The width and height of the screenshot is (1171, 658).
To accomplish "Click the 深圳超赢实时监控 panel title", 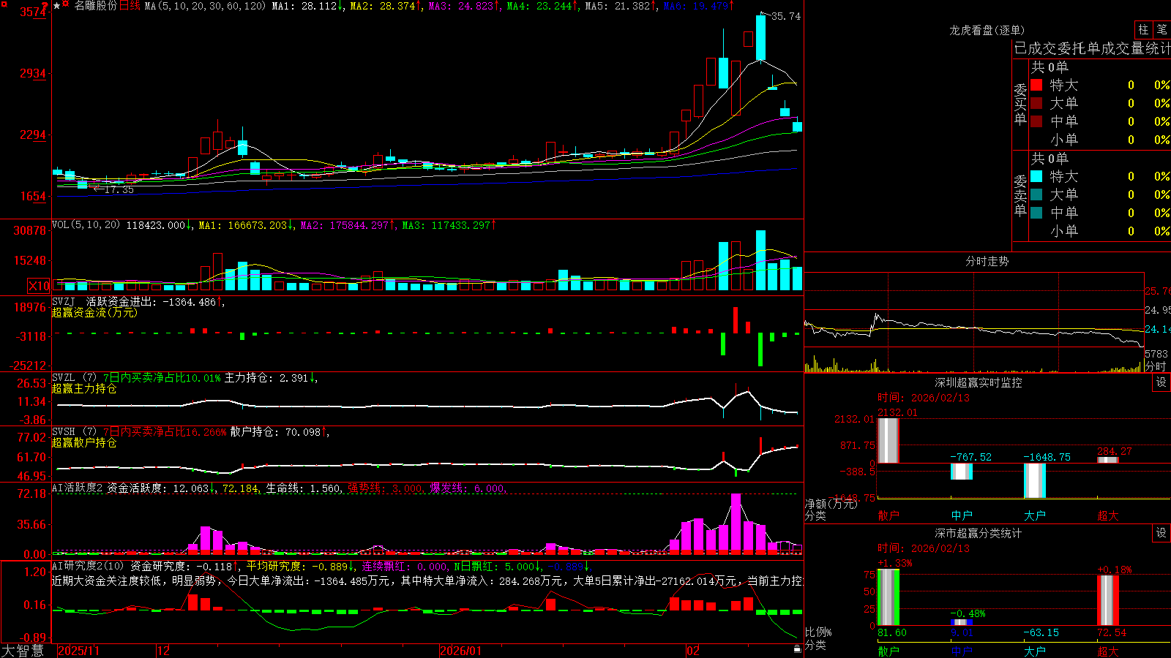I will pyautogui.click(x=978, y=382).
